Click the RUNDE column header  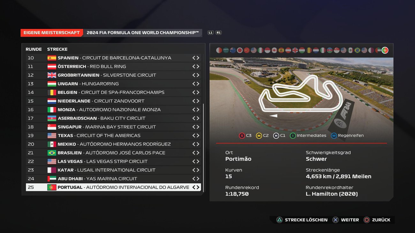pyautogui.click(x=34, y=49)
